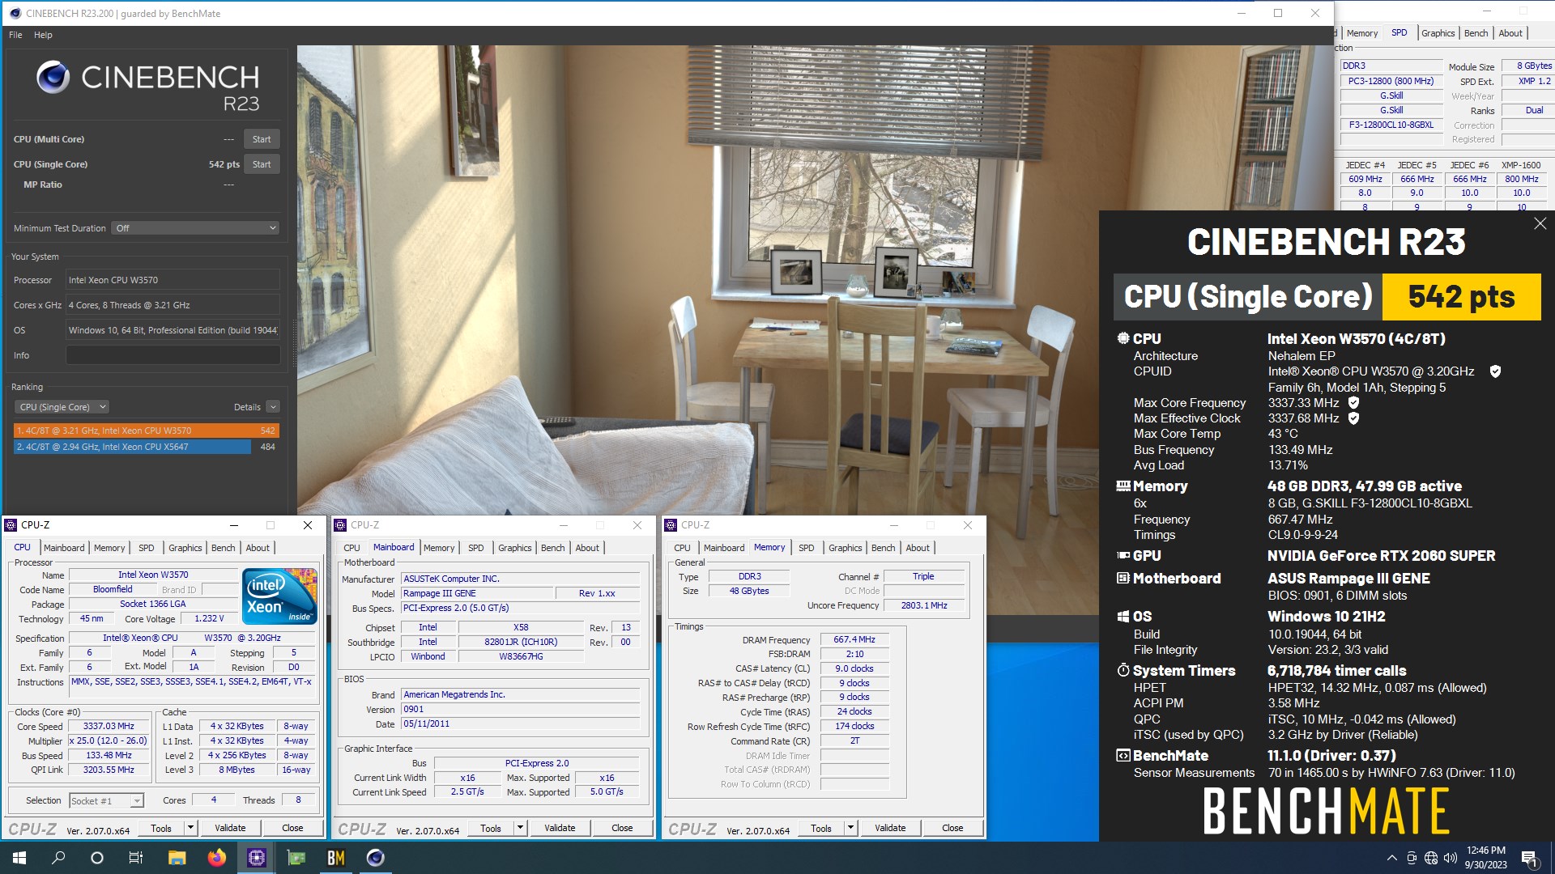Click verified shield next to Max Core Frequency
Image resolution: width=1555 pixels, height=874 pixels.
[x=1353, y=402]
